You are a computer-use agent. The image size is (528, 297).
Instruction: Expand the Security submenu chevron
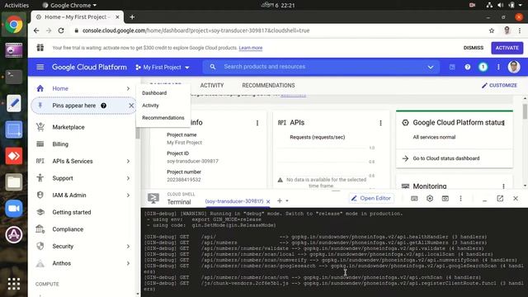[128, 247]
